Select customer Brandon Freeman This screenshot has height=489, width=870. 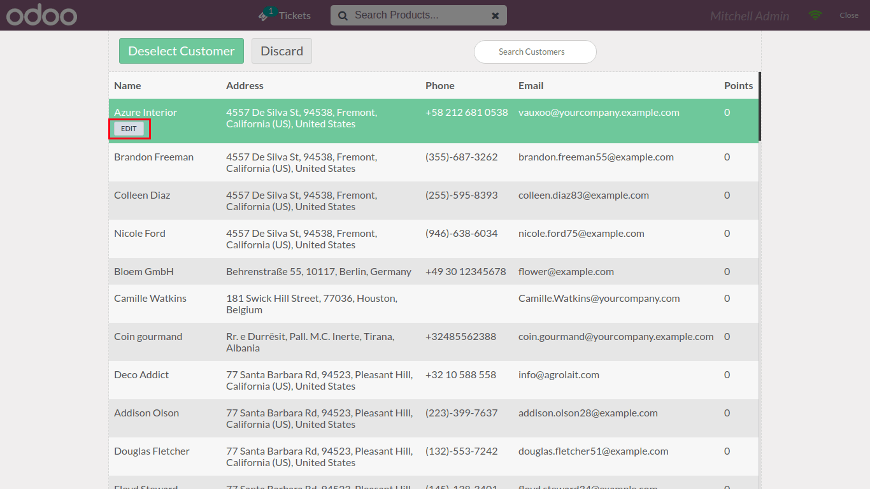coord(434,162)
